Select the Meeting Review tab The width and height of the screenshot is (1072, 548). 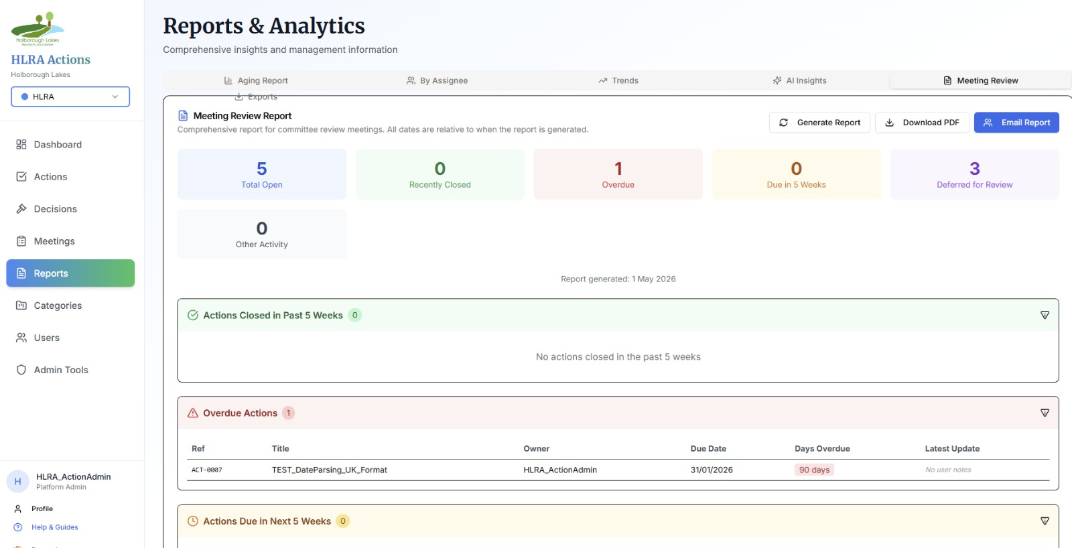pyautogui.click(x=980, y=80)
